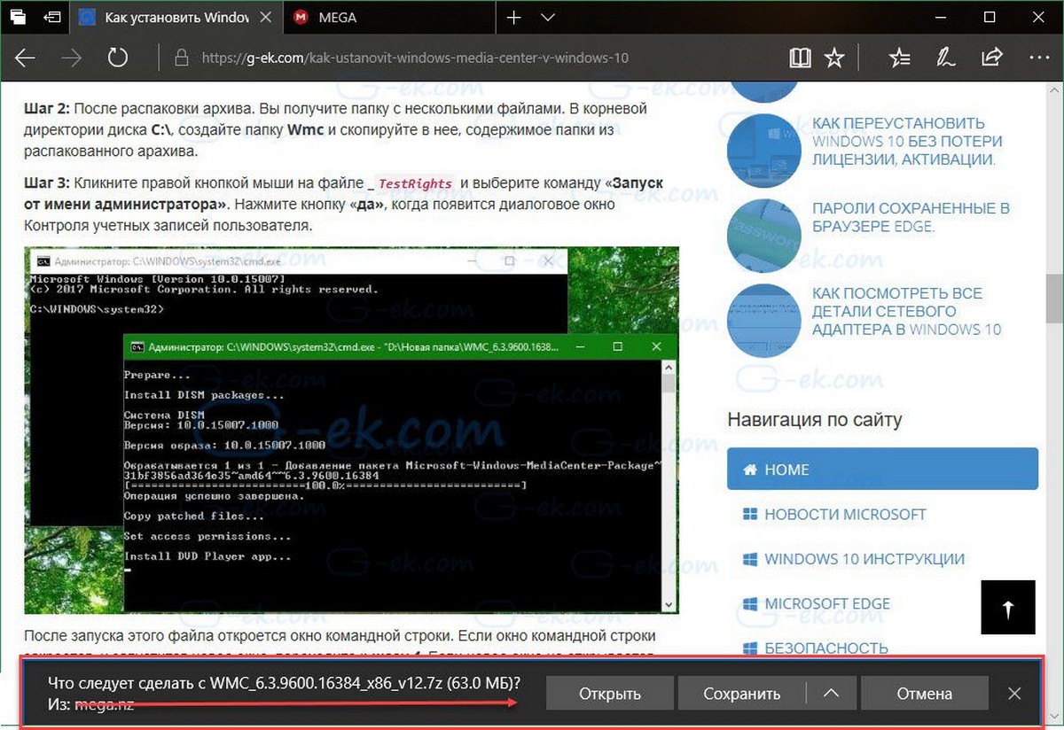Open link Как посмотреть все детали сетевого адаптера

coord(906,311)
